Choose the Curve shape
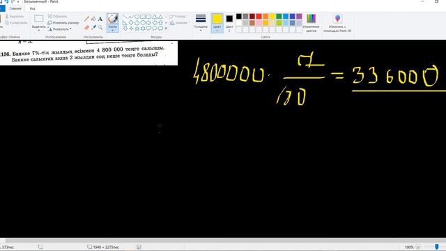This screenshot has width=446, height=251. point(131,17)
